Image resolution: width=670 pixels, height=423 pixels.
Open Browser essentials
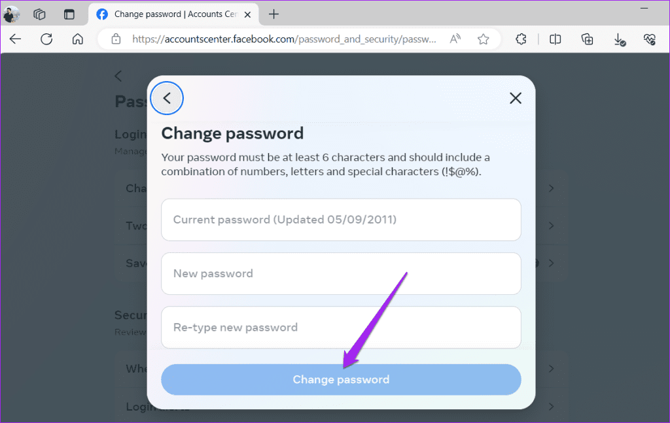650,39
